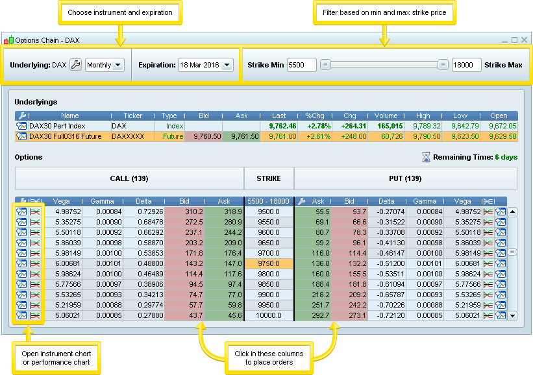
Task: Open put instrument chart for strike 10000.0
Action: [501, 315]
